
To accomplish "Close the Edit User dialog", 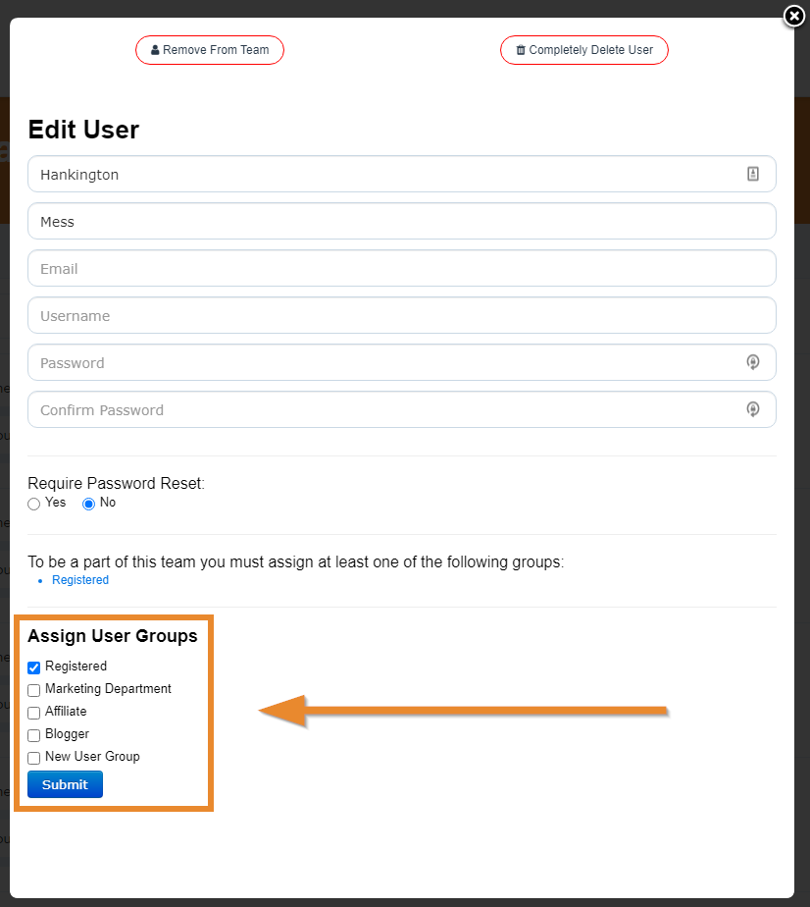I will pyautogui.click(x=794, y=16).
